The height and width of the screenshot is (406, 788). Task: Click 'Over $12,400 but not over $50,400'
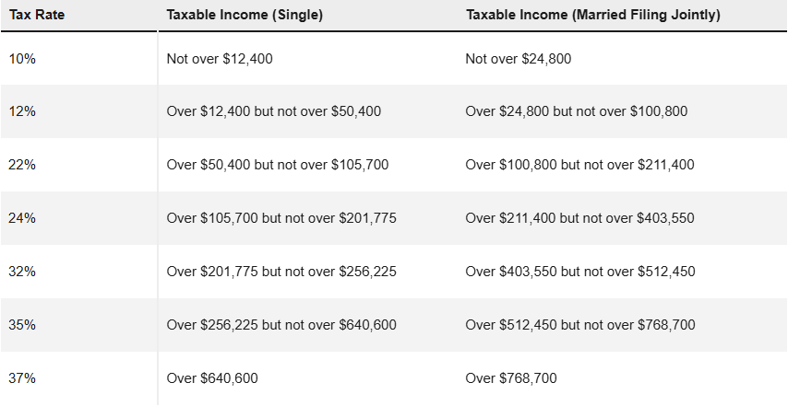(x=274, y=112)
